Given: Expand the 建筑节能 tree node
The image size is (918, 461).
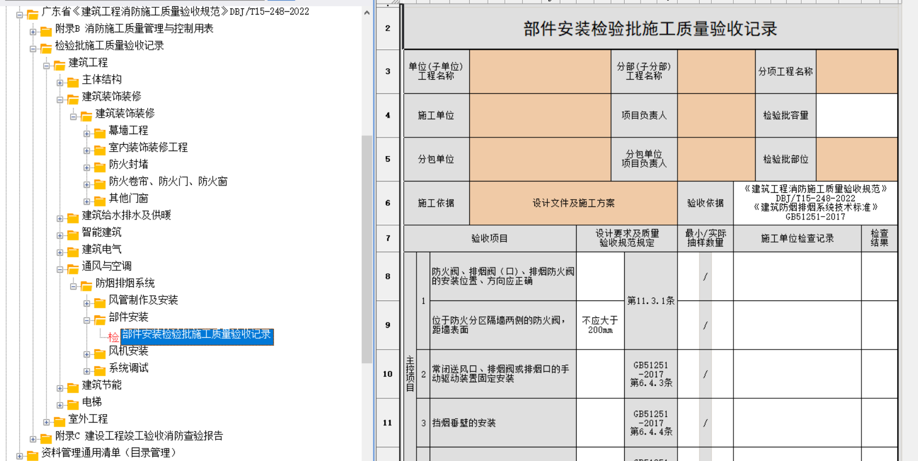Looking at the screenshot, I should point(60,388).
